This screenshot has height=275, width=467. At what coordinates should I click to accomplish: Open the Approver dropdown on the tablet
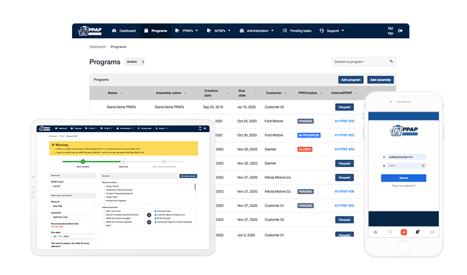click(x=73, y=217)
